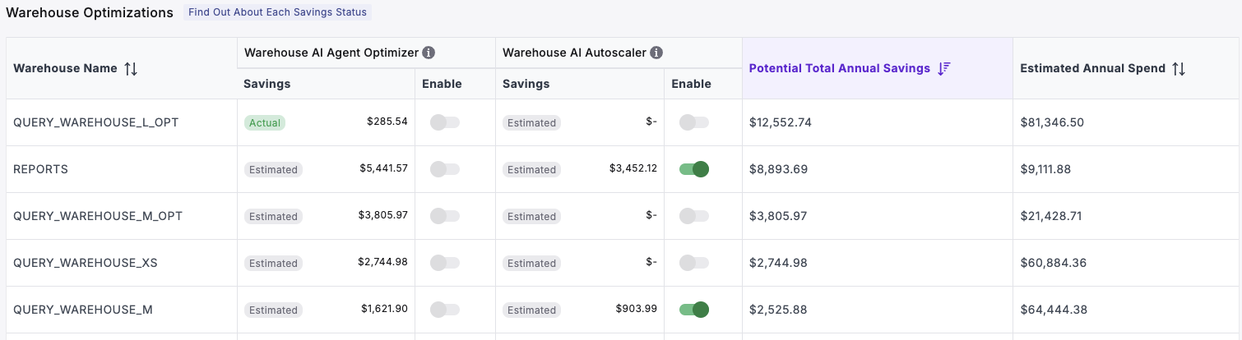Enable Agent Optimizer for QUERY_WAREHOUSE_M_OPT
This screenshot has width=1242, height=340.
(444, 216)
